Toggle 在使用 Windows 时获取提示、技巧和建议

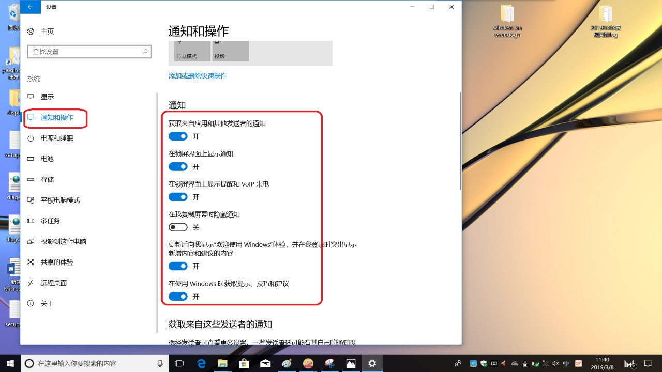coord(178,297)
